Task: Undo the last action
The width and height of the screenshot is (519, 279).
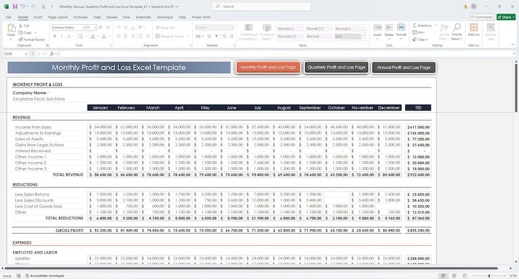Action: click(23, 7)
